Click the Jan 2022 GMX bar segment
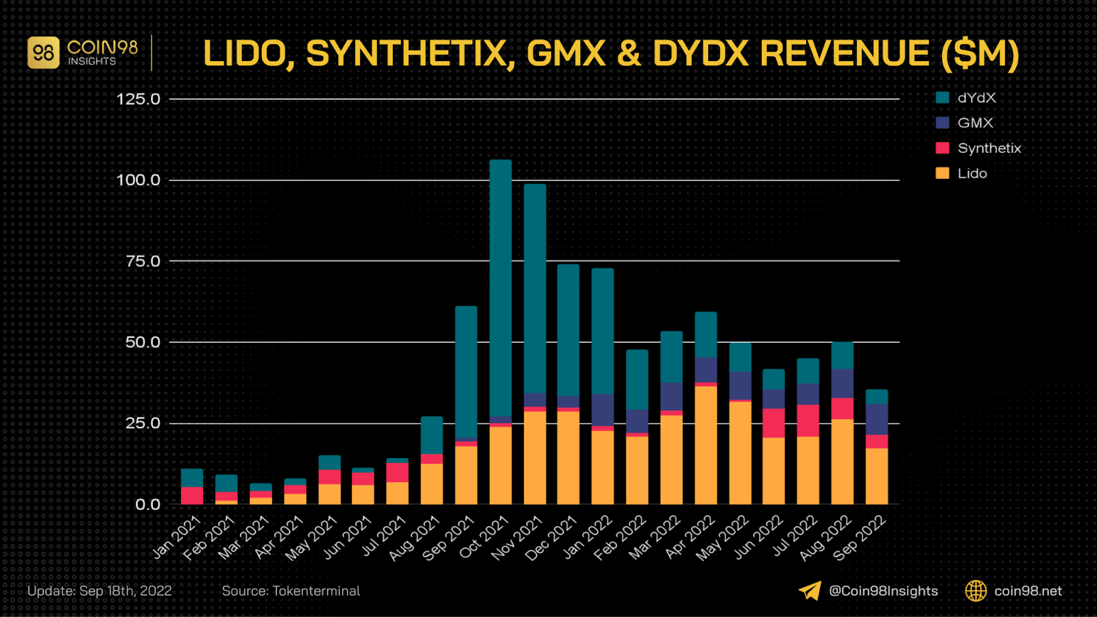This screenshot has height=617, width=1097. [603, 410]
